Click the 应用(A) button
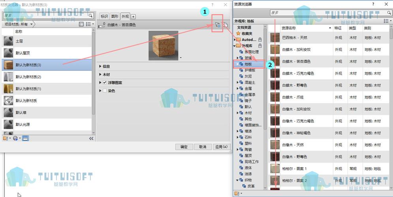The height and width of the screenshot is (197, 393). [221, 147]
